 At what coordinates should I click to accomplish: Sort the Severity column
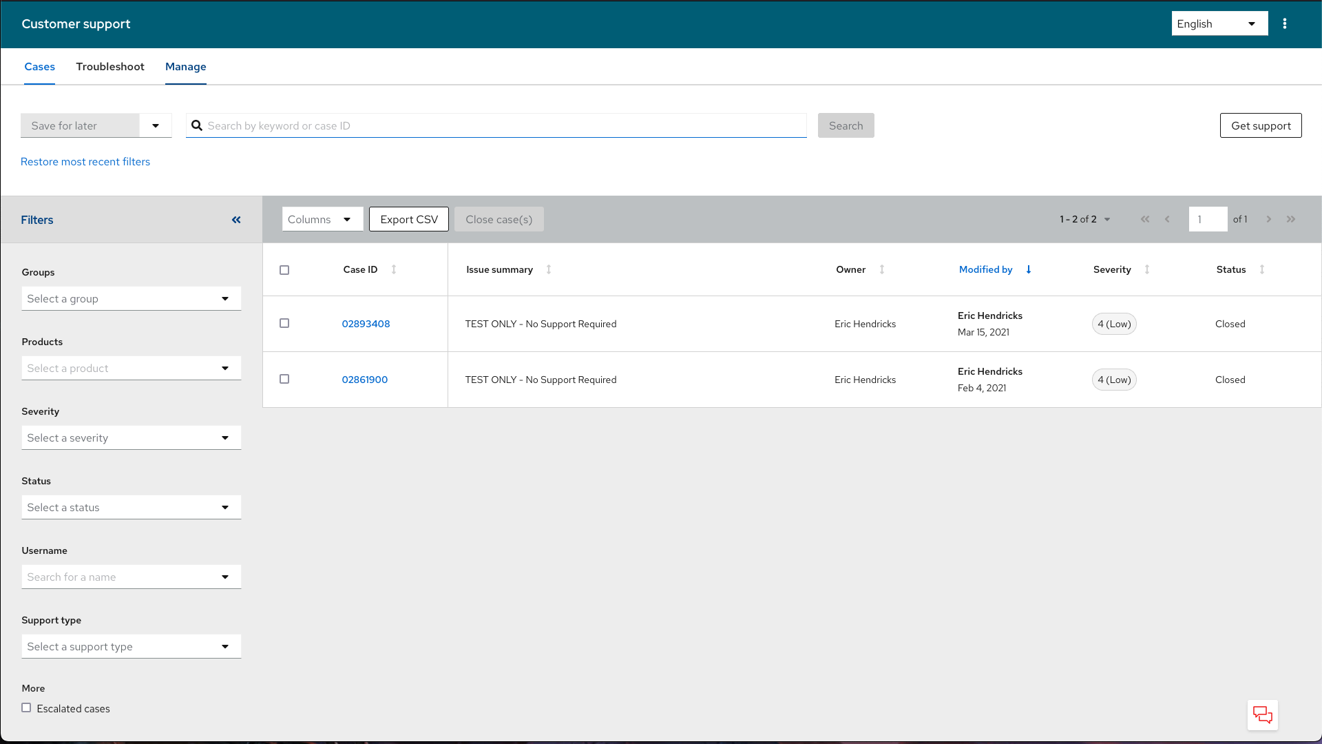pyautogui.click(x=1147, y=269)
